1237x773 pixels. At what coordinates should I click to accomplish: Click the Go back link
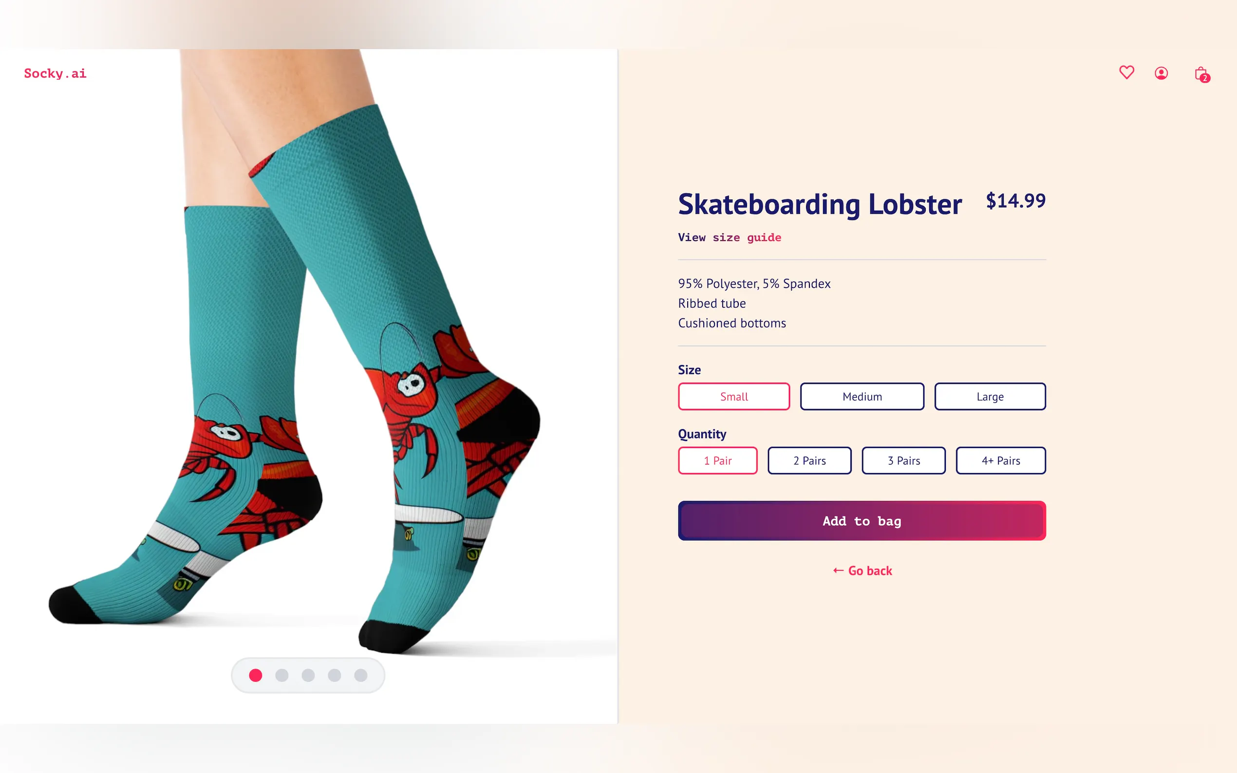coord(862,571)
